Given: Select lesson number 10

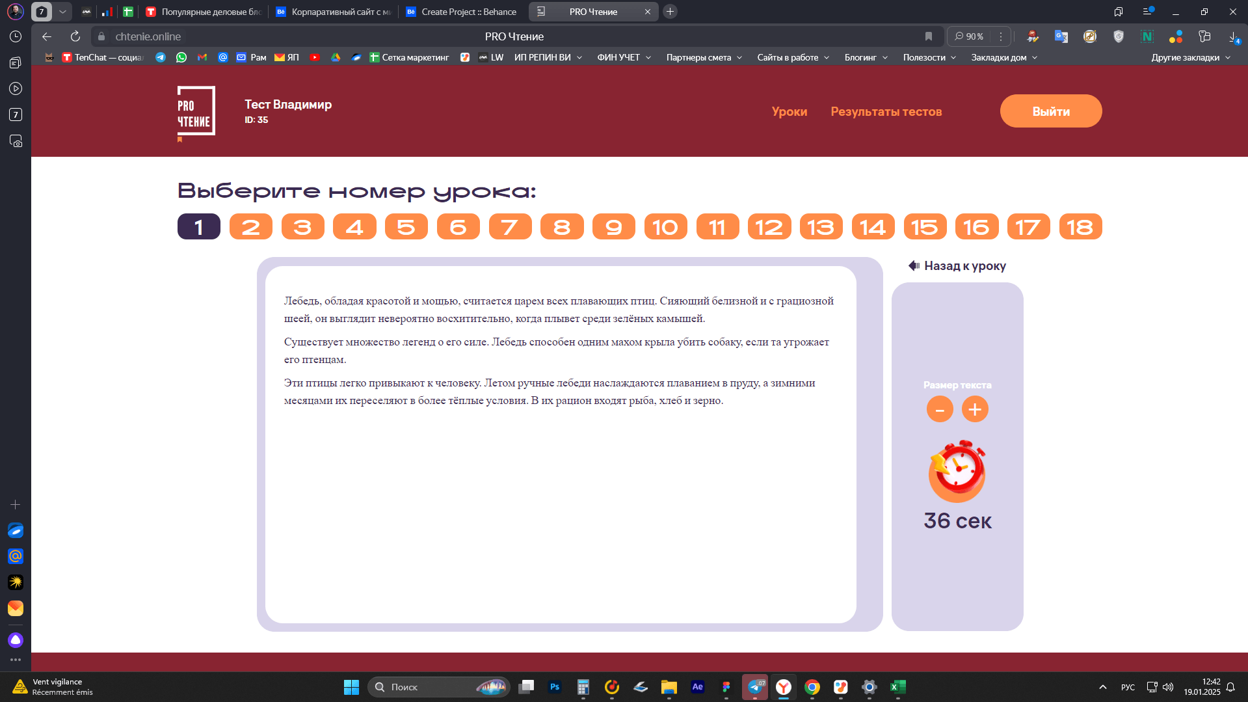Looking at the screenshot, I should pos(666,227).
